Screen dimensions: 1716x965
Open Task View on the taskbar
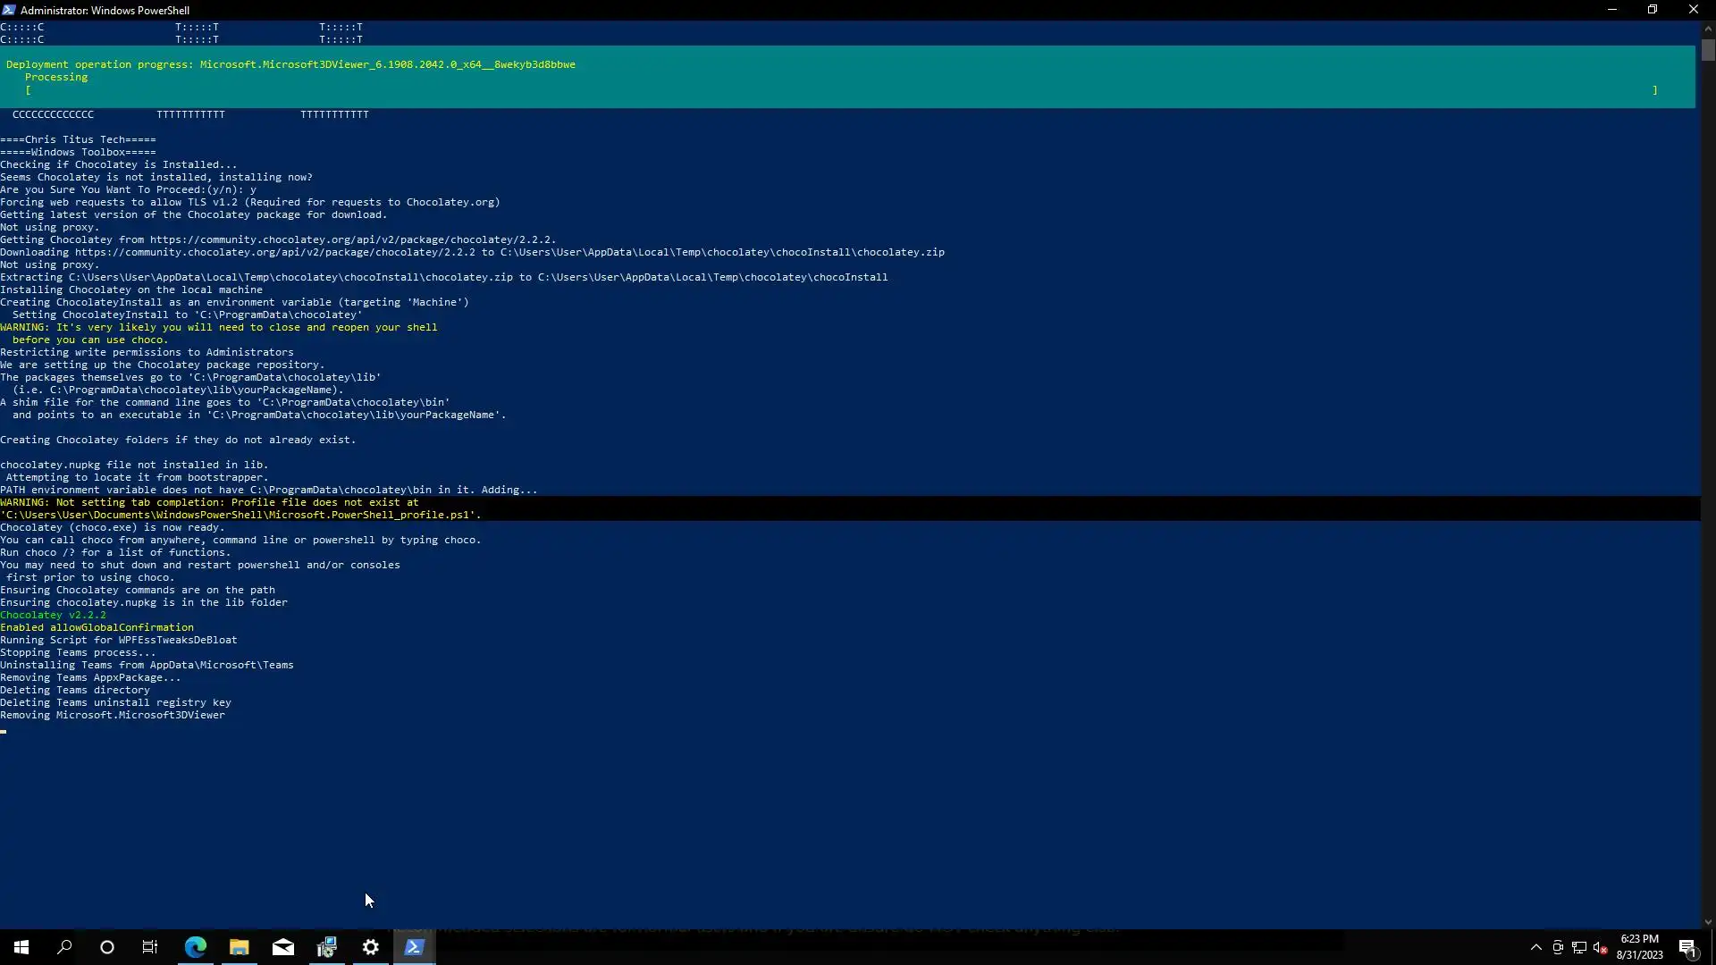tap(150, 947)
